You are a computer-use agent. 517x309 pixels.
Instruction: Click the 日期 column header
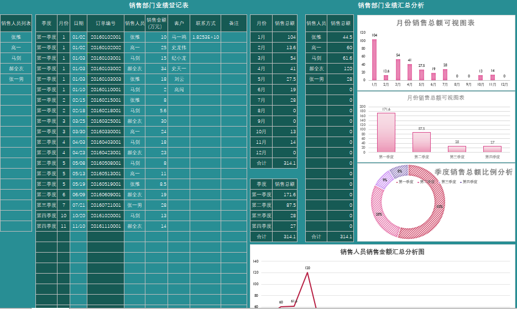79,23
